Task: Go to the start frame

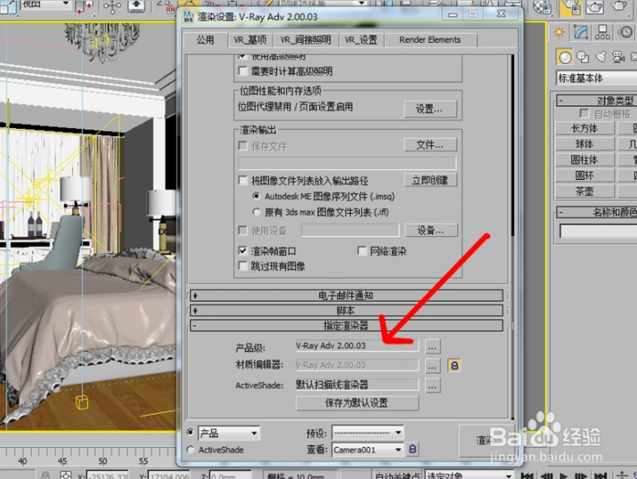Action: coord(527,475)
